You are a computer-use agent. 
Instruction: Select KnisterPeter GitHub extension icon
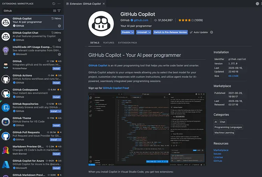(6, 65)
